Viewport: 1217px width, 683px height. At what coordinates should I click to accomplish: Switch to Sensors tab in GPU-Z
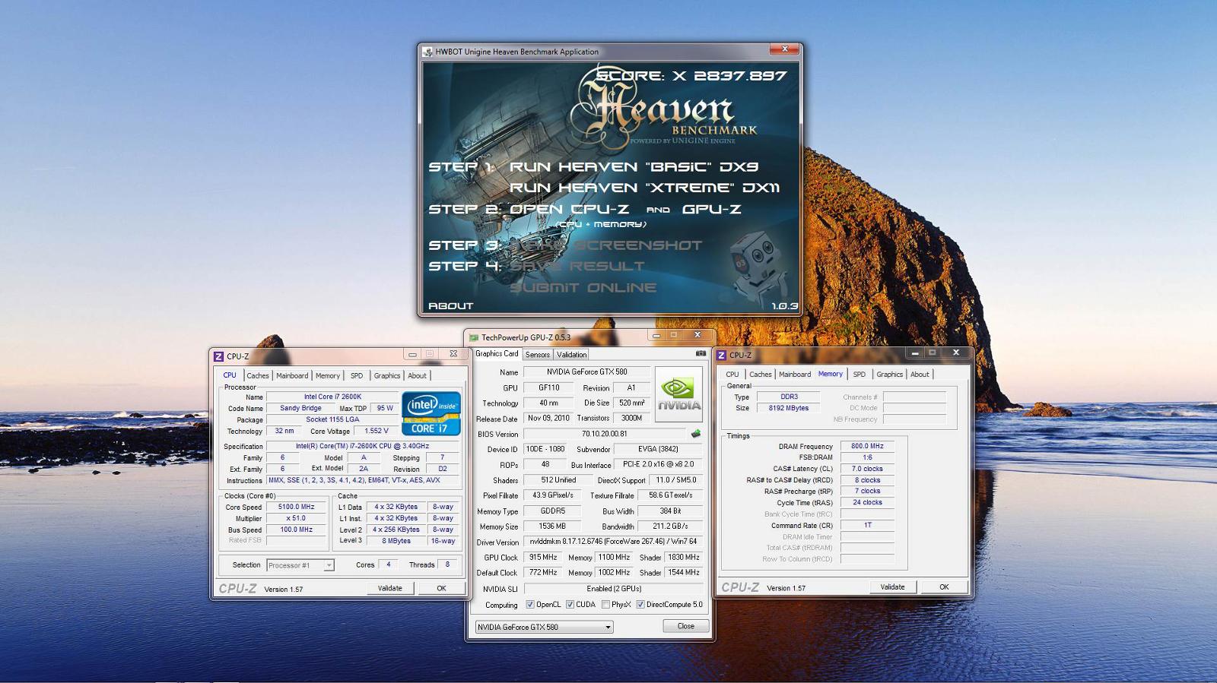tap(537, 355)
